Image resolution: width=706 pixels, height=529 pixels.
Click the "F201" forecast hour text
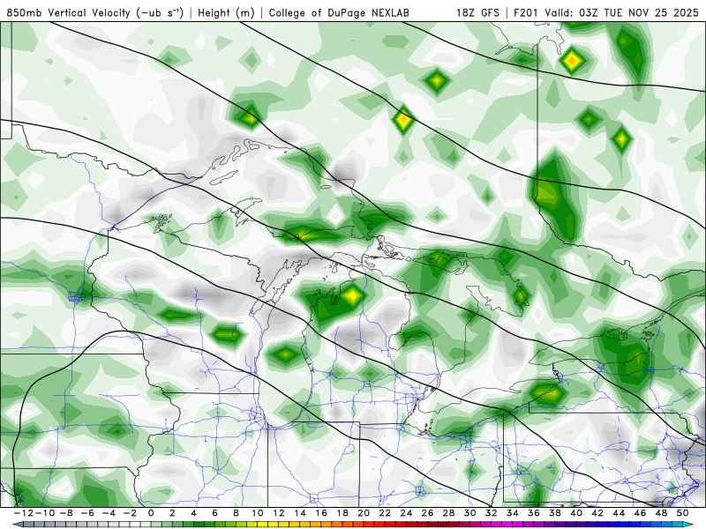526,12
